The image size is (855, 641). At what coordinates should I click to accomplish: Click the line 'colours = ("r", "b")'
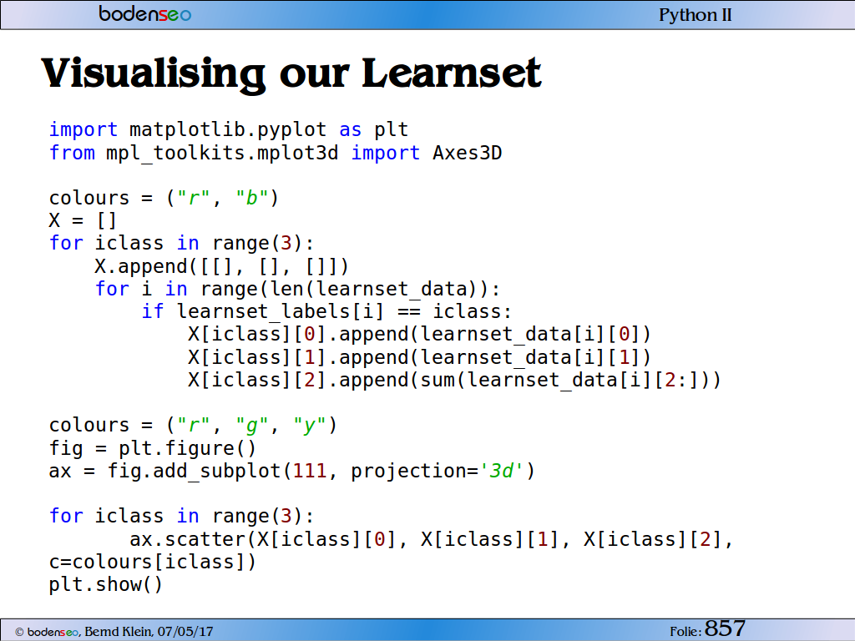pyautogui.click(x=164, y=198)
